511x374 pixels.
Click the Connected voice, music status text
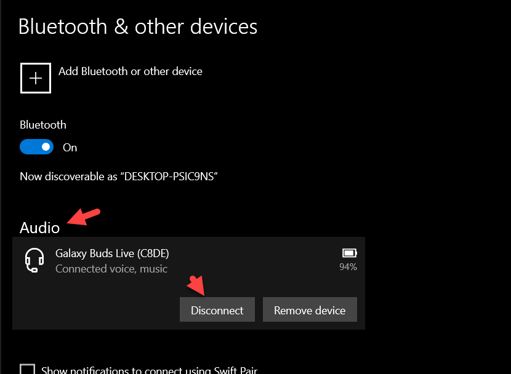(x=111, y=269)
